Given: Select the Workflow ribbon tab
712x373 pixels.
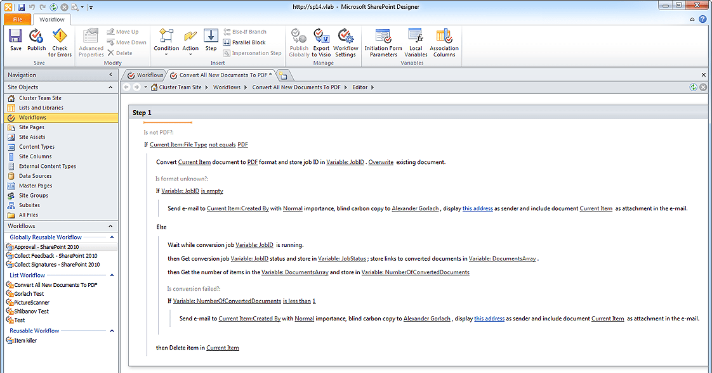Looking at the screenshot, I should [52, 20].
